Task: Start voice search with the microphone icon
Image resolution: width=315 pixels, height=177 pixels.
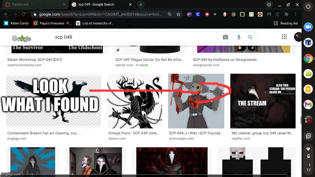Action: [x=239, y=37]
